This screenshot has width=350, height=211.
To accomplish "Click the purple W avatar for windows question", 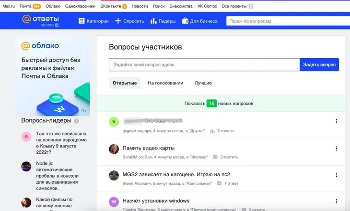I will (x=114, y=201).
